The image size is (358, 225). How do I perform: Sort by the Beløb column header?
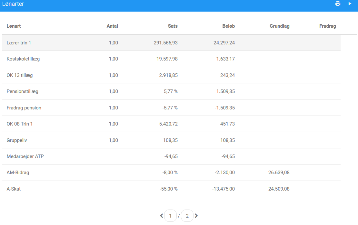[x=229, y=26]
